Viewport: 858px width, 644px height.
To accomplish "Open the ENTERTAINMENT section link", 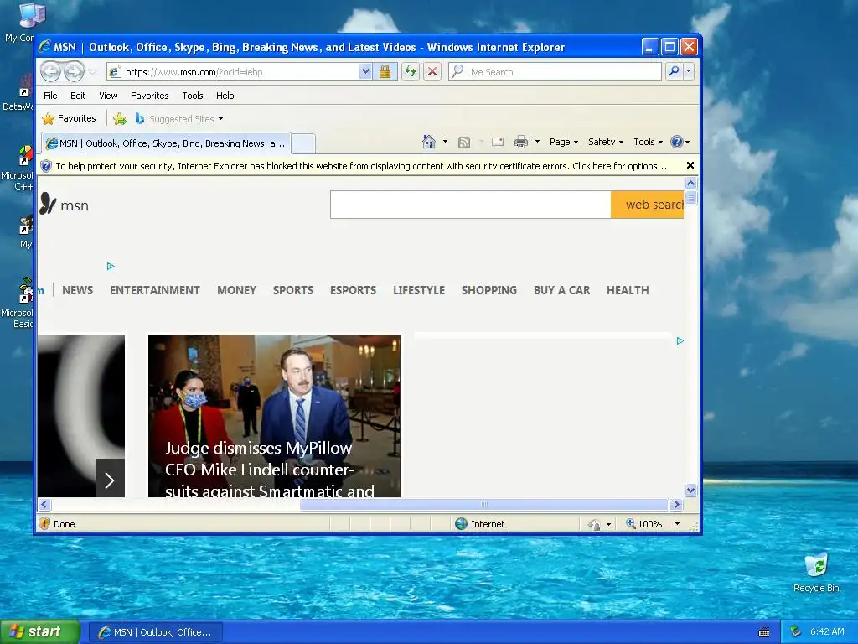I will pyautogui.click(x=155, y=290).
